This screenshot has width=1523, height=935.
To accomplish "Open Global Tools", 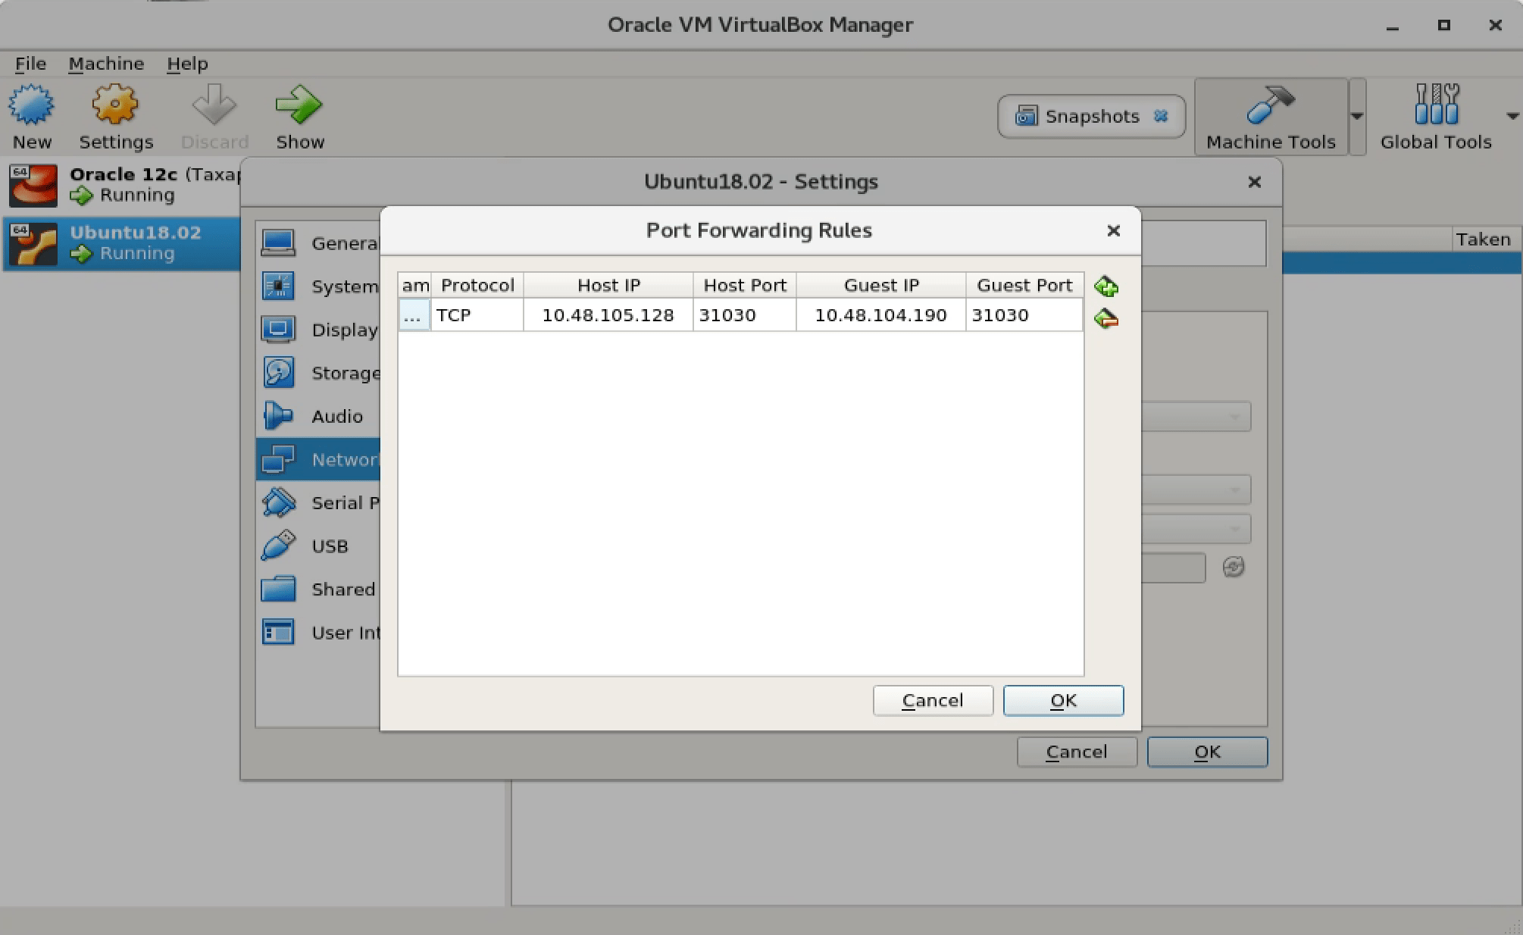I will (1436, 117).
